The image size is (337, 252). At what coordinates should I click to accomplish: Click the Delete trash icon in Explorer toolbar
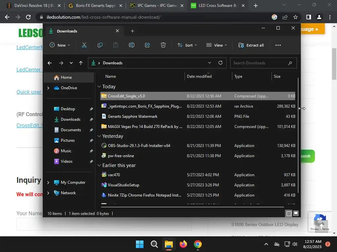[x=163, y=45]
